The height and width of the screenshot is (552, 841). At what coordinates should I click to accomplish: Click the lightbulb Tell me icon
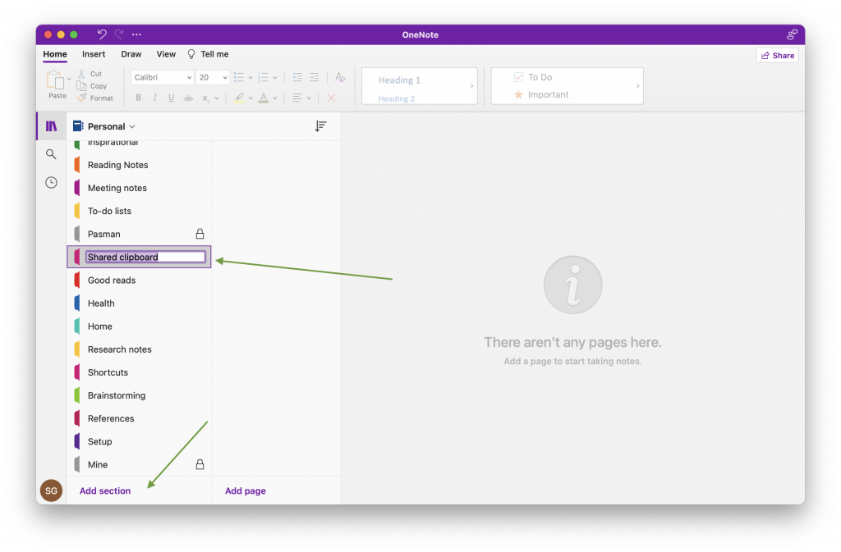[191, 55]
